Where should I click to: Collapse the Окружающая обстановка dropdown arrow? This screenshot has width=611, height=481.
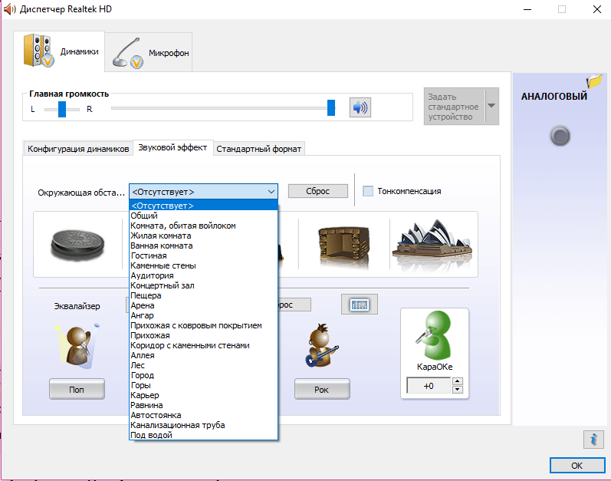(x=271, y=192)
